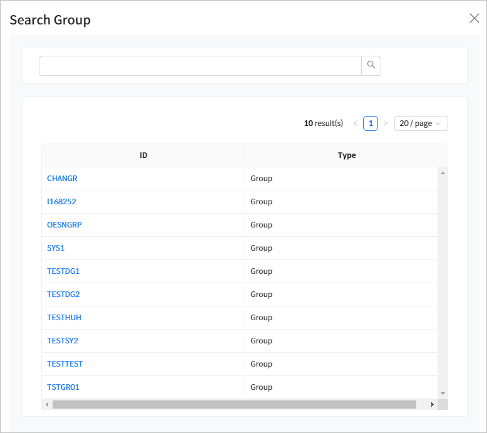Viewport: 487px width, 433px height.
Task: Select the TESTHUH group link
Action: [64, 318]
